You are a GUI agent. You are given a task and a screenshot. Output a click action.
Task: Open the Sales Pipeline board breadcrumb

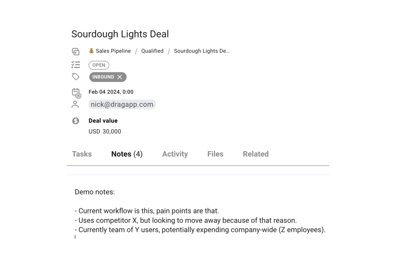(113, 51)
